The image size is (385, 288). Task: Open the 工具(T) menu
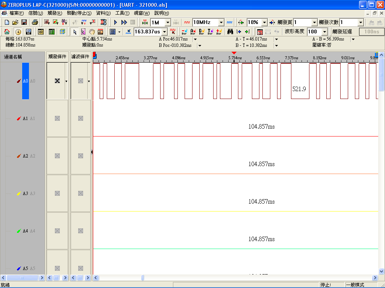(122, 13)
